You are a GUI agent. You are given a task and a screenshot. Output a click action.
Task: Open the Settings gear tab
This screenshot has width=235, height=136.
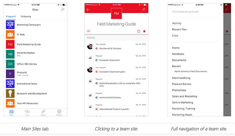point(59,113)
